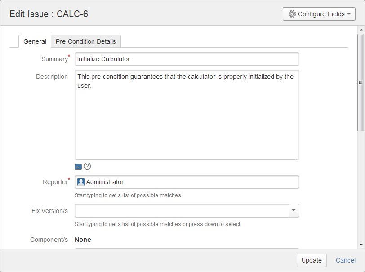Screen dimensions: 365x272
Task: Open the Pre-Condition Details tab
Action: [x=86, y=41]
